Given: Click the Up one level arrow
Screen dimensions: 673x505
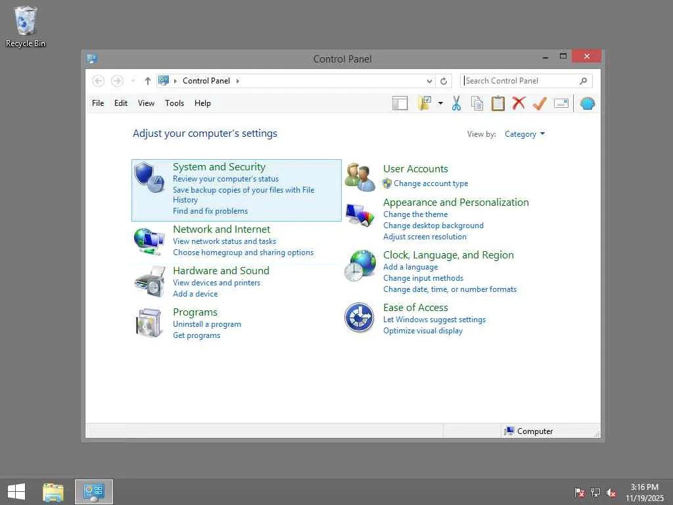Looking at the screenshot, I should coord(148,81).
